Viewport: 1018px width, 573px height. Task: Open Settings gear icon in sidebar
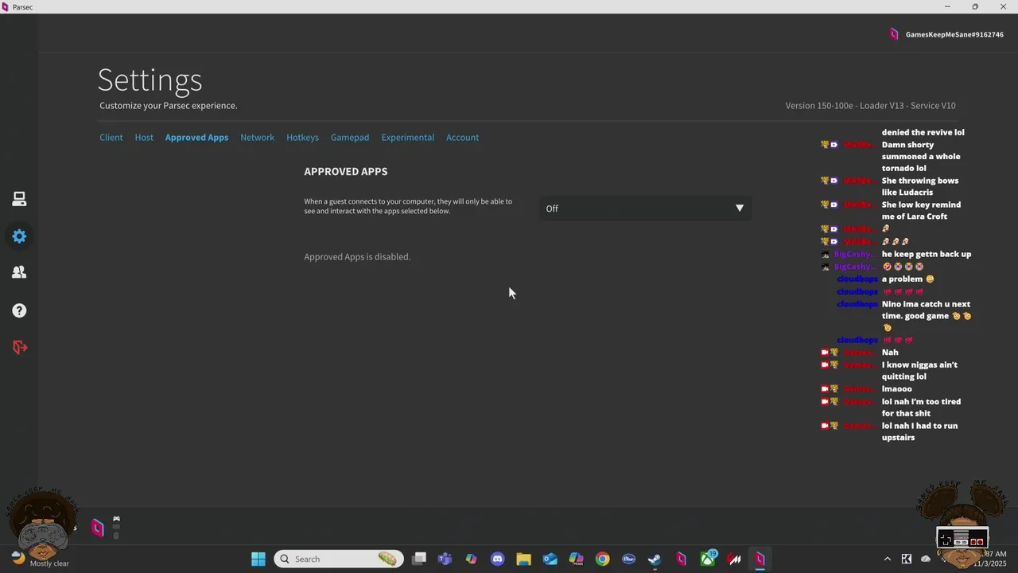click(x=19, y=236)
